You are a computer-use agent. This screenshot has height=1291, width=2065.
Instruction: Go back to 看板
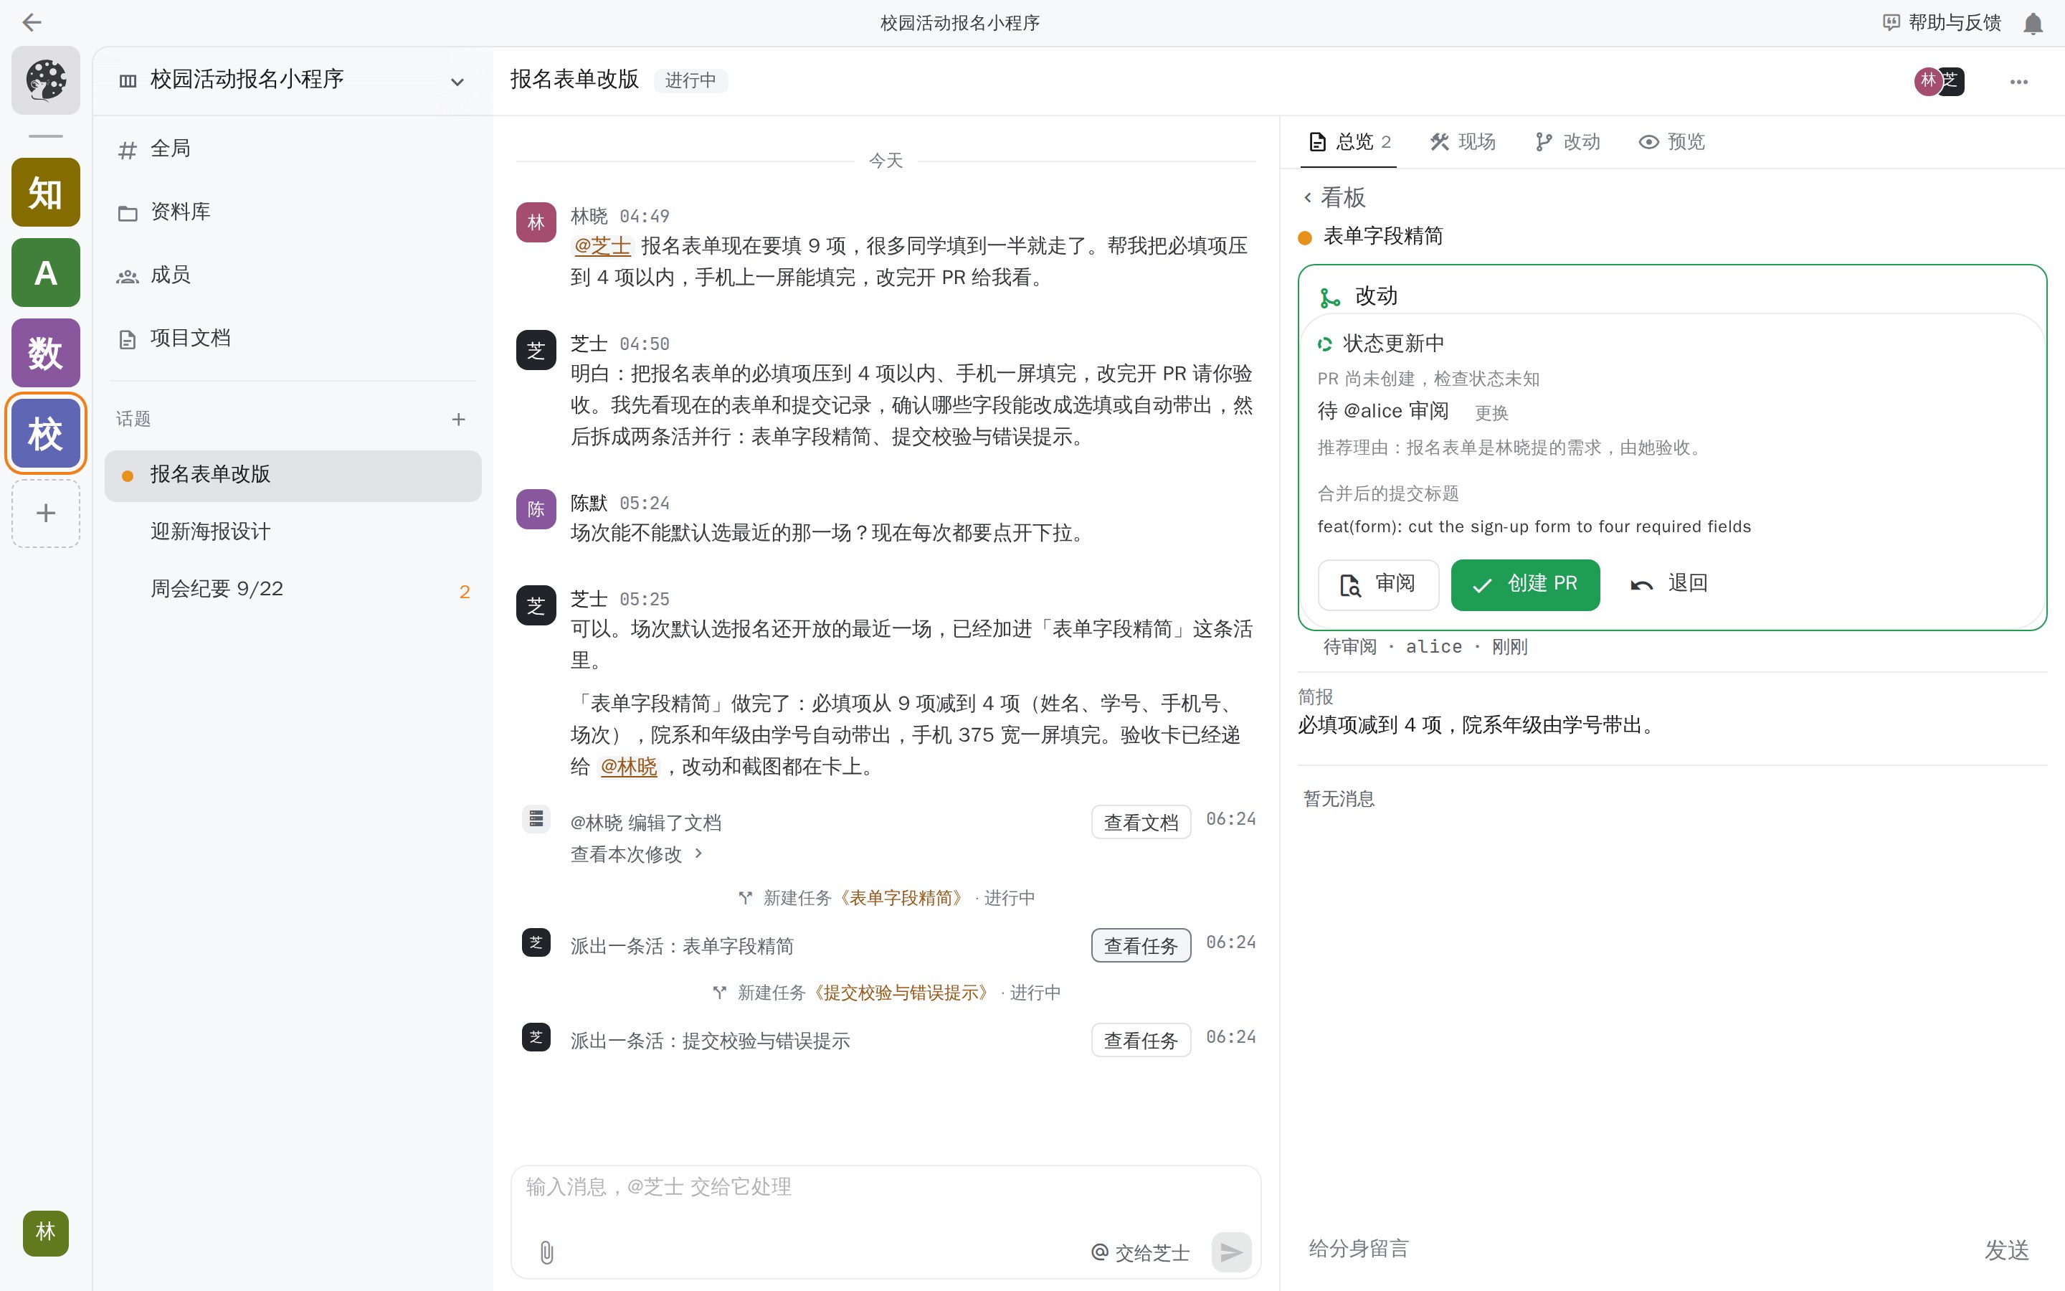pyautogui.click(x=1334, y=197)
